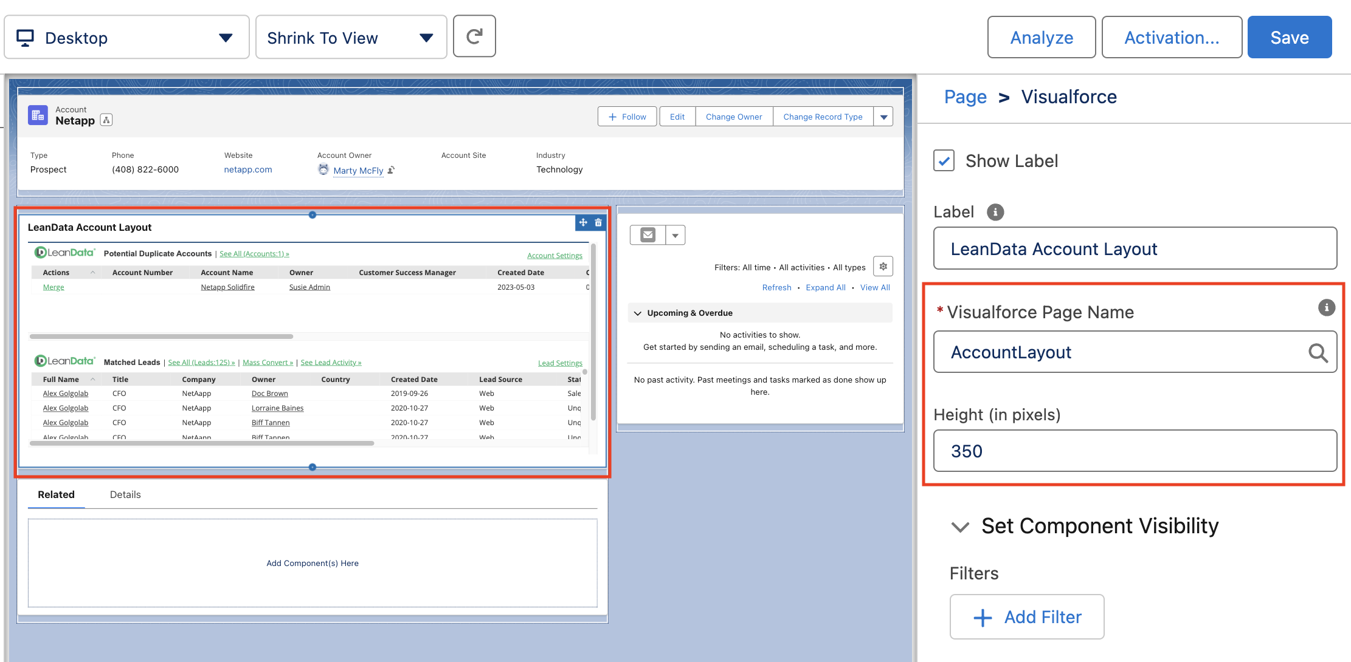1351x662 pixels.
Task: Open the Marty McFly owner link
Action: [x=358, y=171]
